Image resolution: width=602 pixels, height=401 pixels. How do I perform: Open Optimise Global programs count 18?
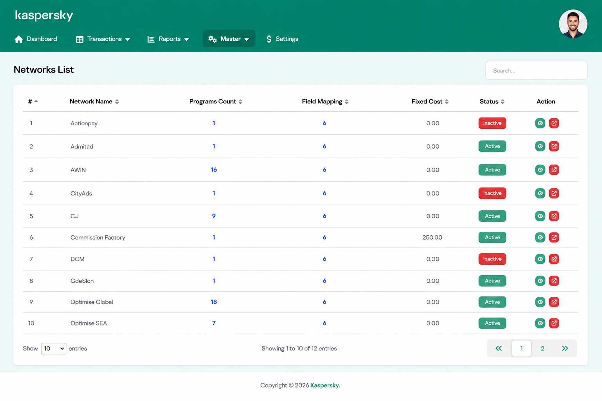click(x=214, y=302)
